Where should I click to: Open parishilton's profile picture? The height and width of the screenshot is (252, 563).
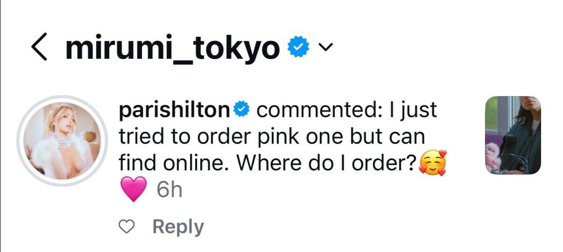click(62, 142)
